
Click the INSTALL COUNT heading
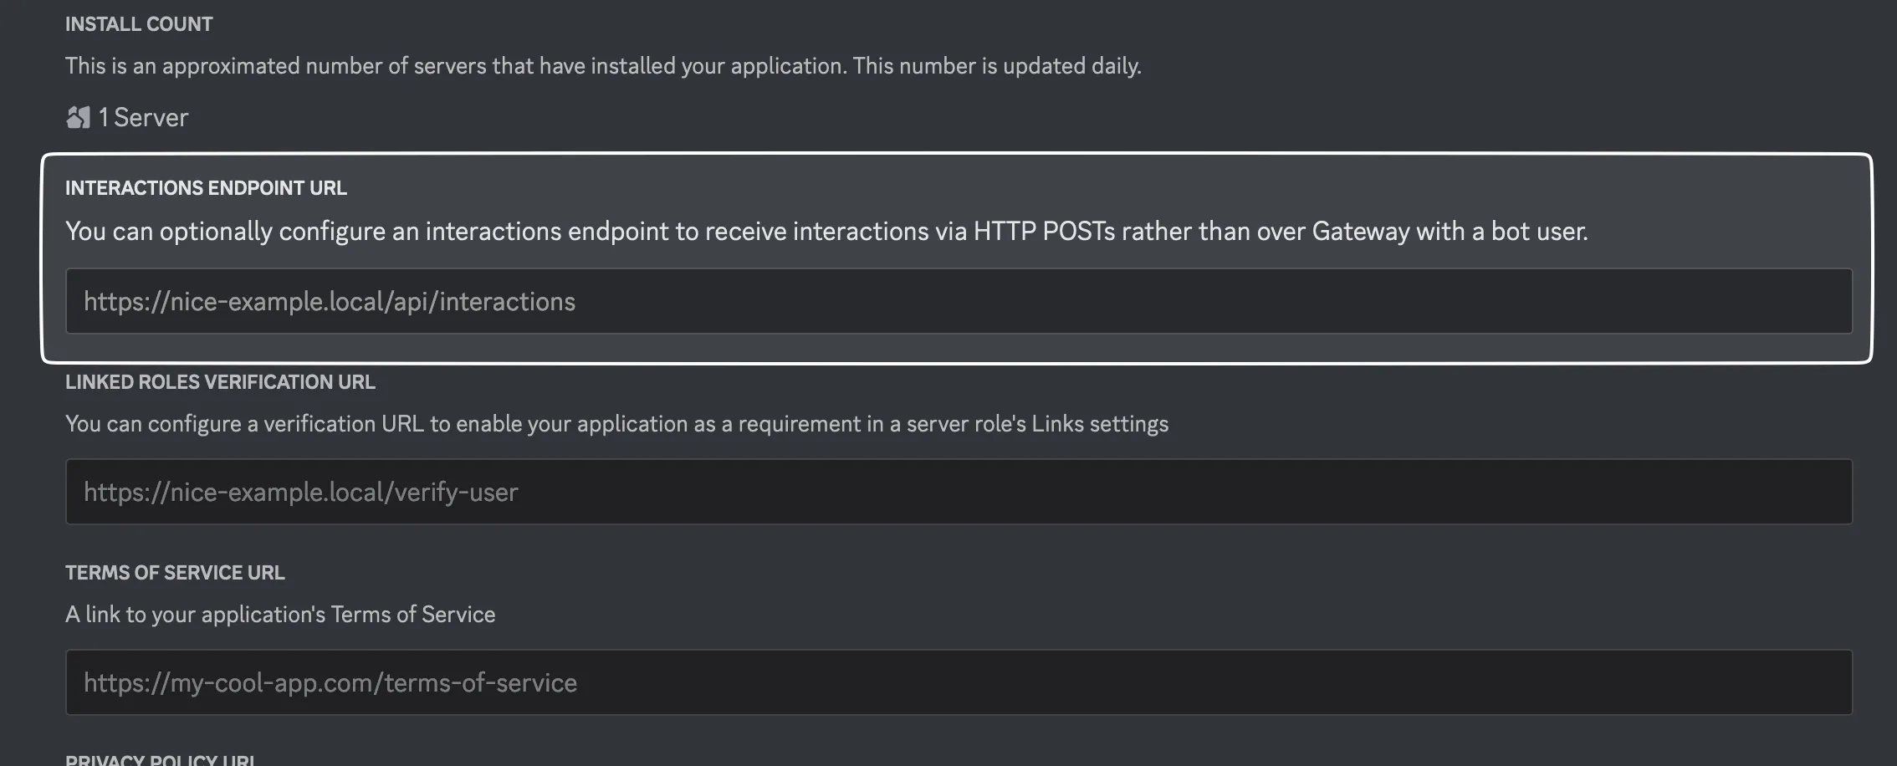click(x=138, y=23)
